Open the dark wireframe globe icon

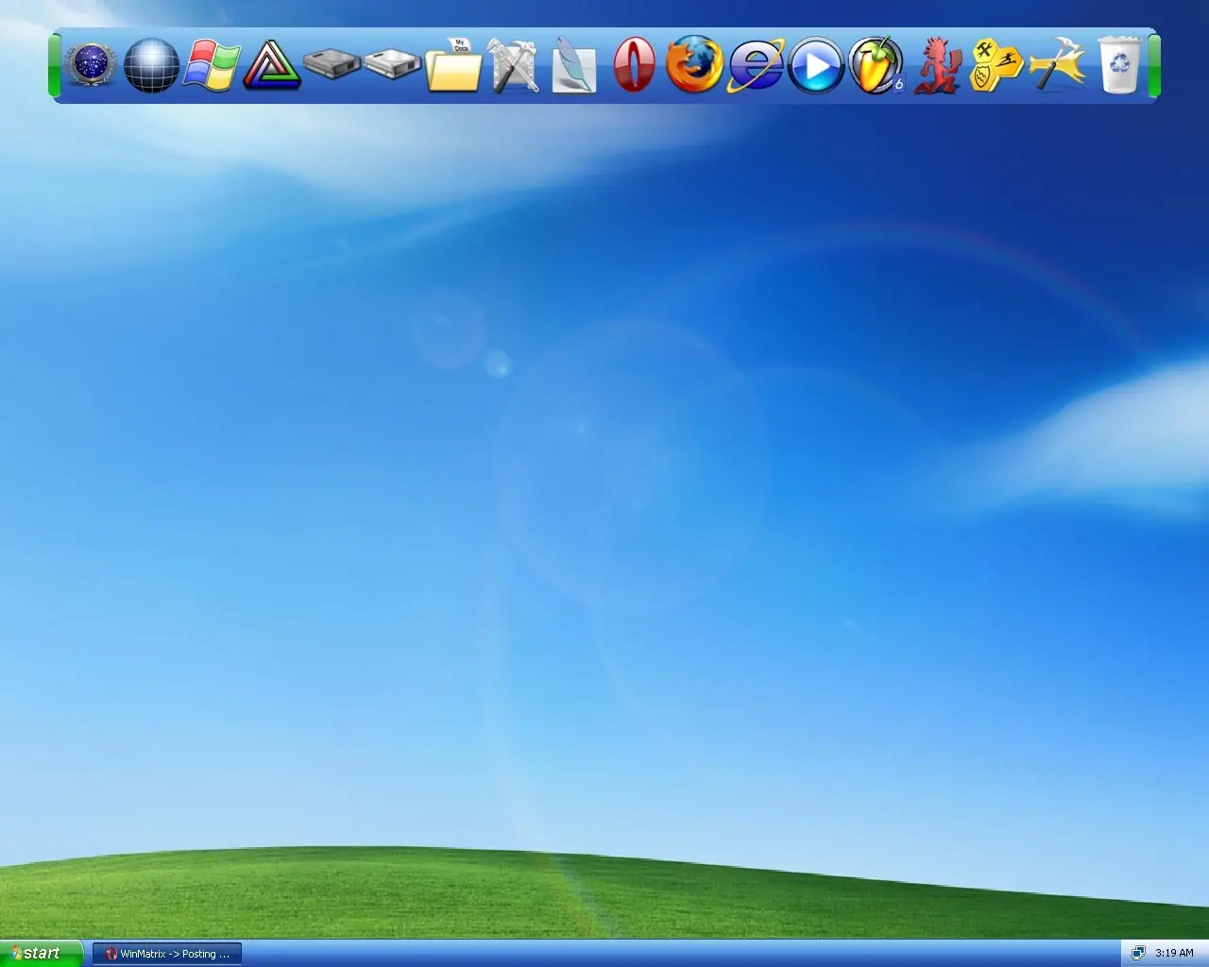151,65
